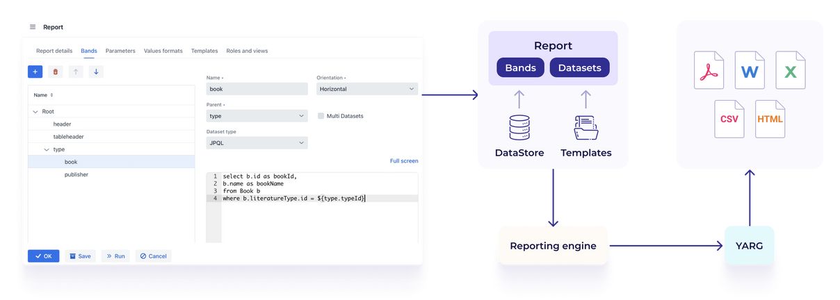Move the band up with the up arrow

[x=76, y=72]
